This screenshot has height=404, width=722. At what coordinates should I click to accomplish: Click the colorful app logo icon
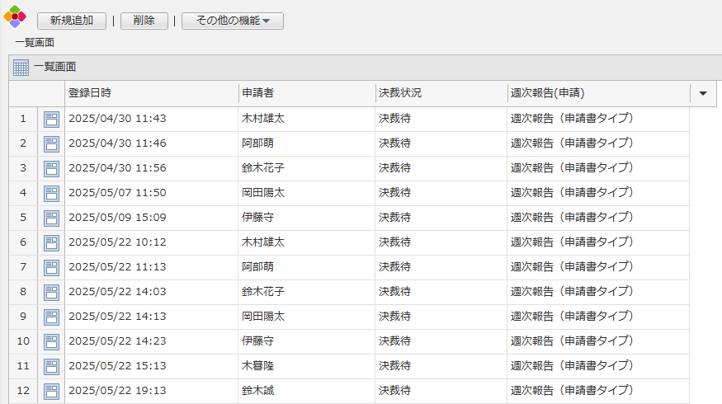point(15,16)
